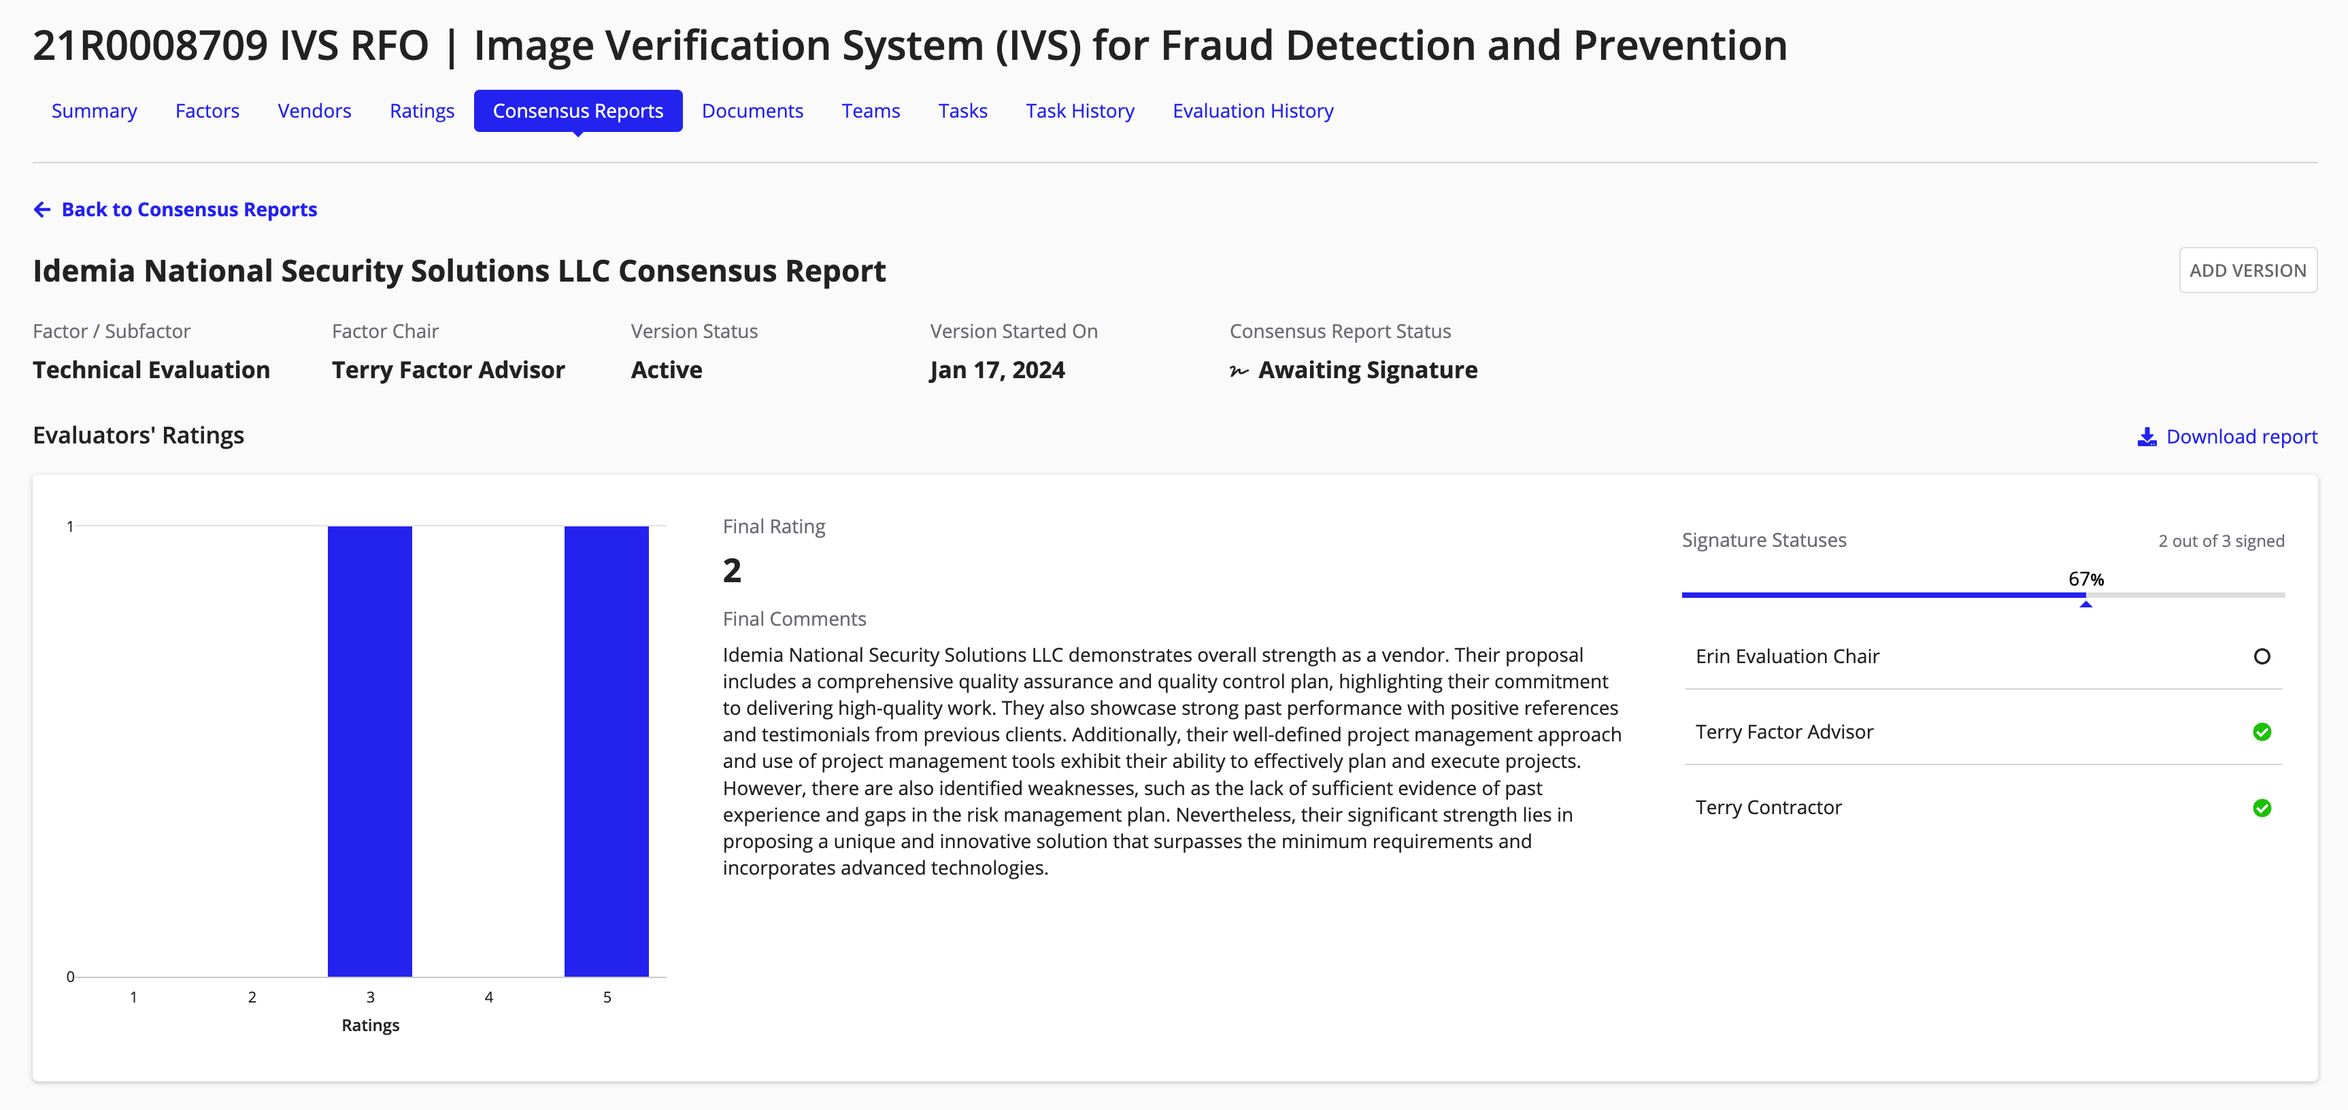Click the Awaiting Signature status text
The image size is (2348, 1110).
[x=1367, y=371]
